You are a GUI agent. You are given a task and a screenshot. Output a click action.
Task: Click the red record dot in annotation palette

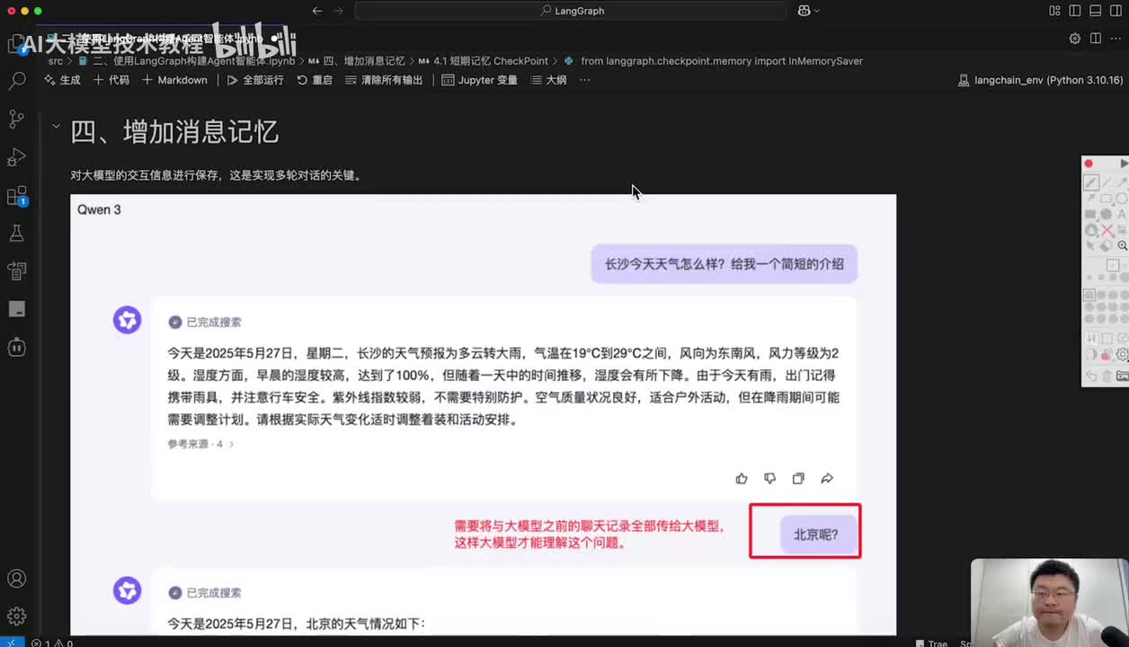click(1089, 164)
